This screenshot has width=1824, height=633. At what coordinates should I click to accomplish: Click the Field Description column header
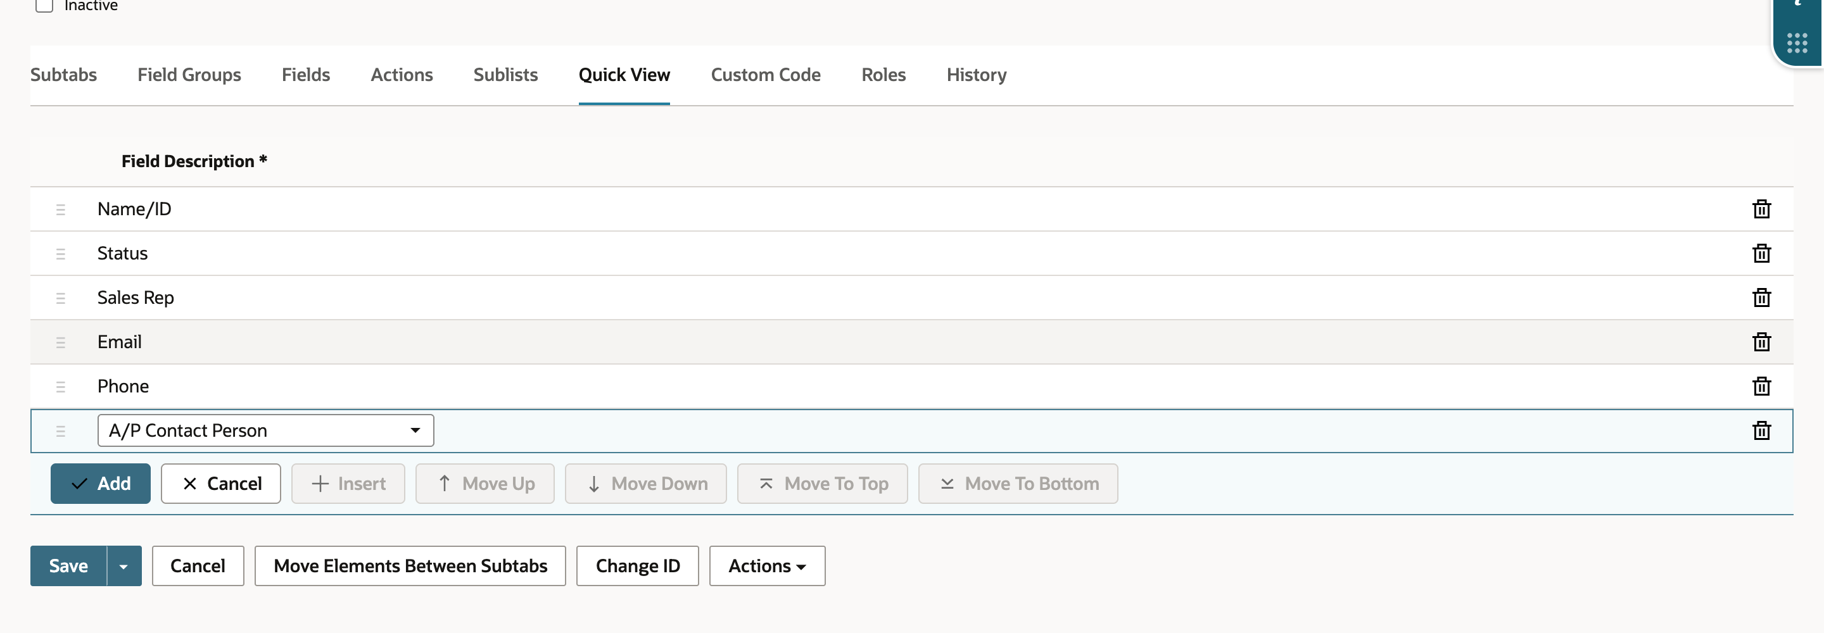tap(194, 161)
